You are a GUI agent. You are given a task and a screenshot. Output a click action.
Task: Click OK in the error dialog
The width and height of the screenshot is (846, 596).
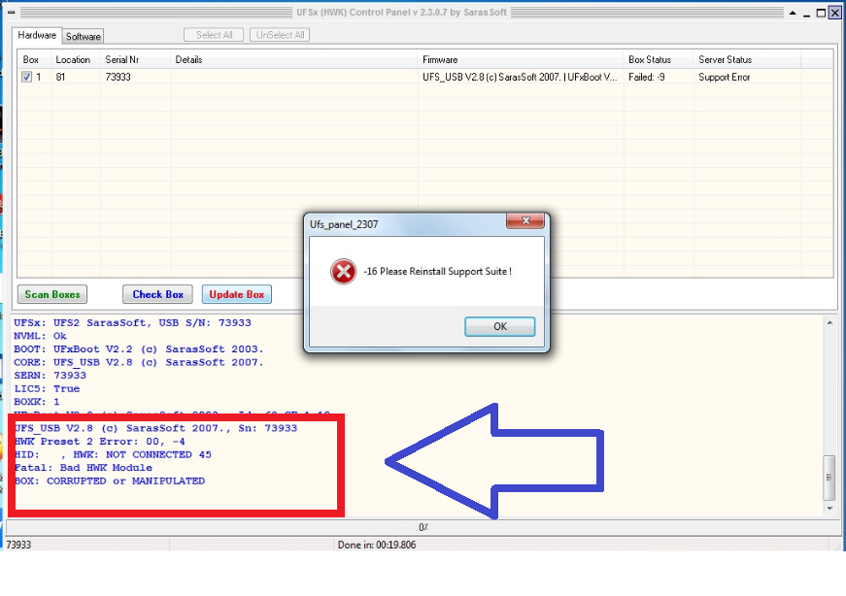click(x=499, y=326)
